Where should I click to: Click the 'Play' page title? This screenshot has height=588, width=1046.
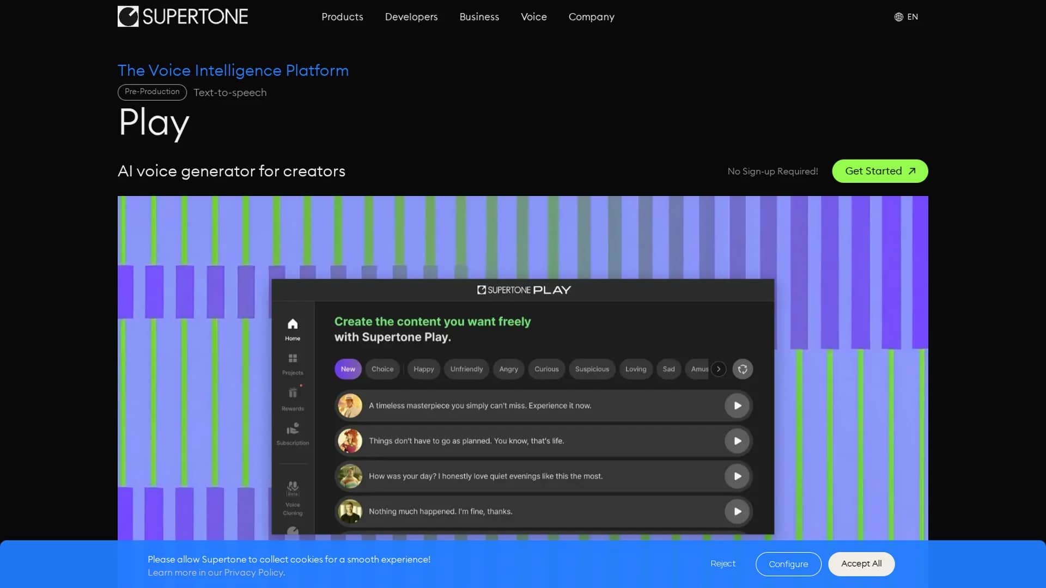tap(154, 123)
